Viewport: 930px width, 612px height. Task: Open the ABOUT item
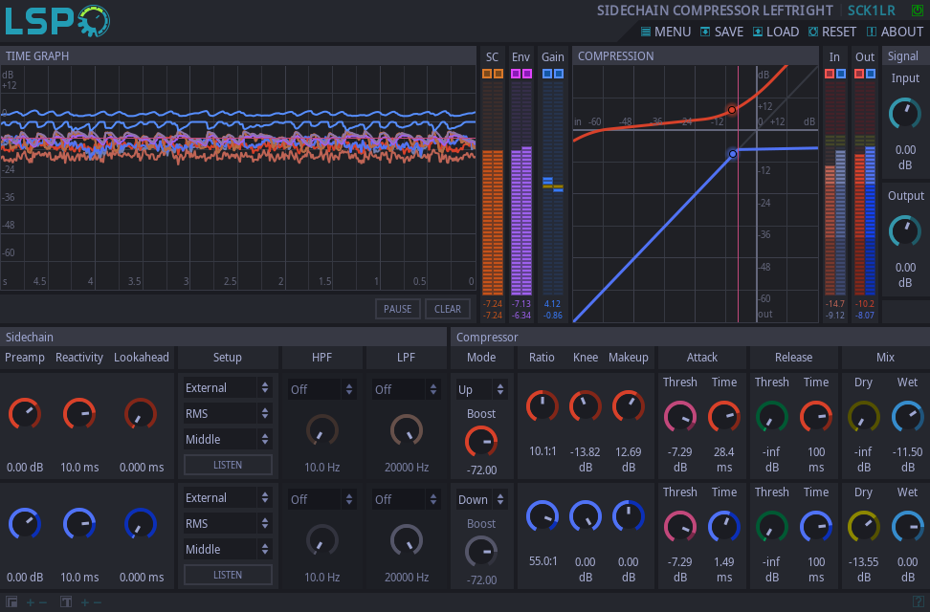(x=895, y=32)
